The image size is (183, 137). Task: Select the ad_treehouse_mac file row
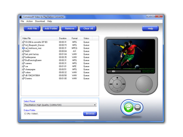click(60, 48)
